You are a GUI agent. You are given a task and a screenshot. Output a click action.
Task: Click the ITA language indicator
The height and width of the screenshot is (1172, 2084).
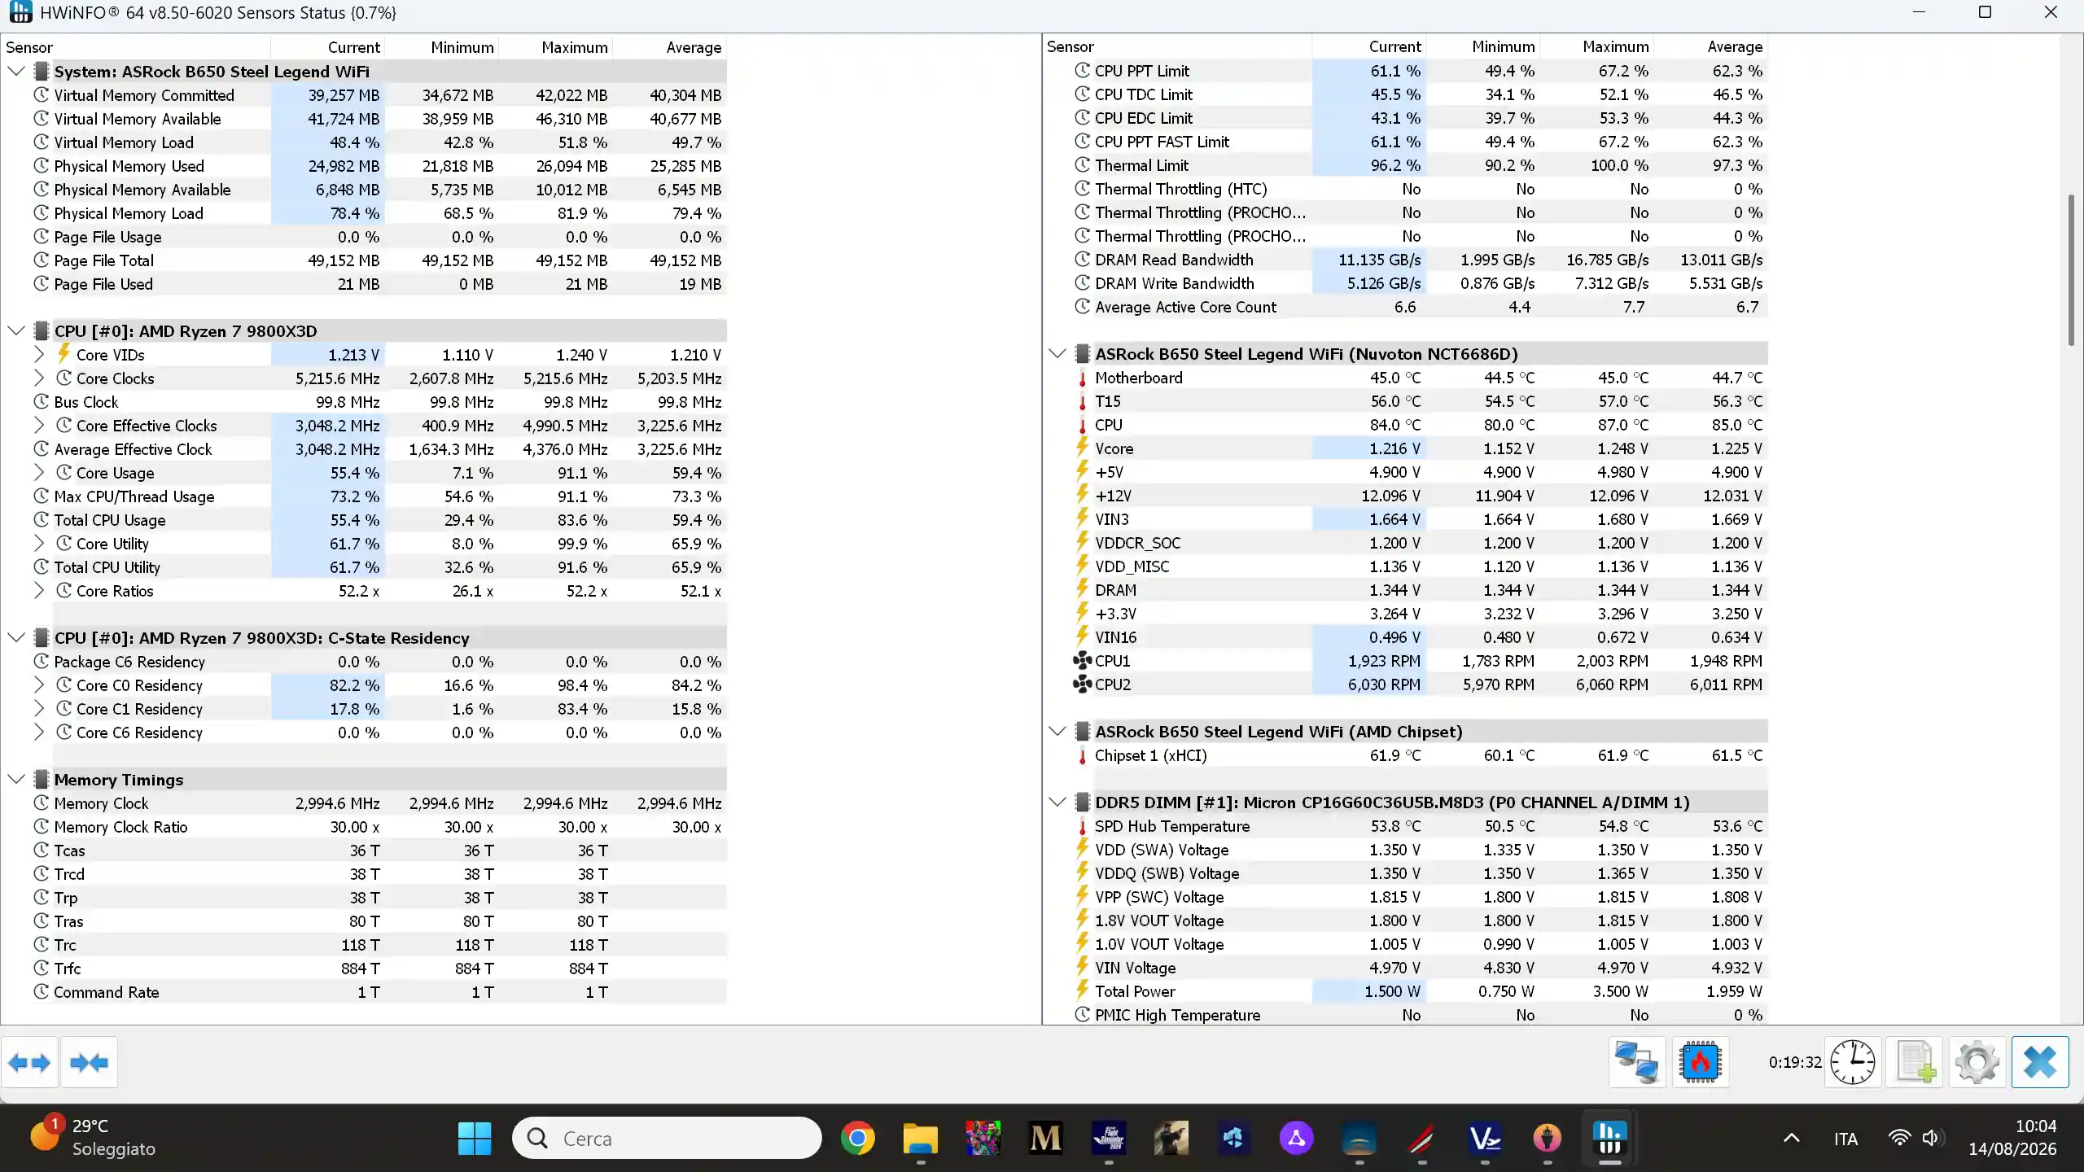1845,1138
